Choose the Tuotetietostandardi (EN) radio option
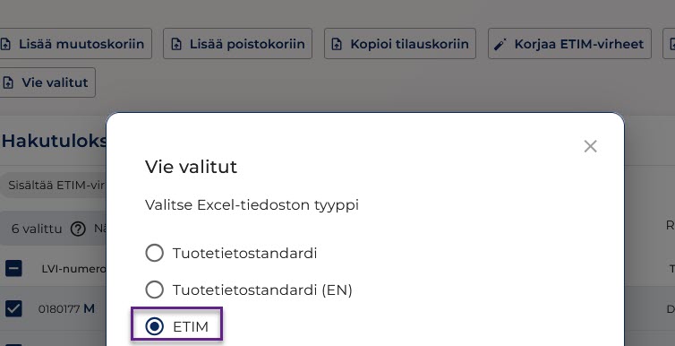The width and height of the screenshot is (675, 346). (155, 290)
